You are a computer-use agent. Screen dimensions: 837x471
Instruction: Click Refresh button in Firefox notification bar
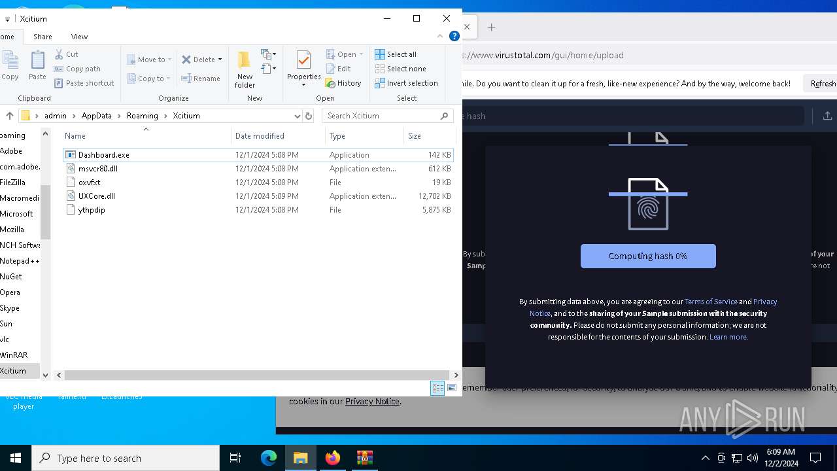(x=823, y=84)
